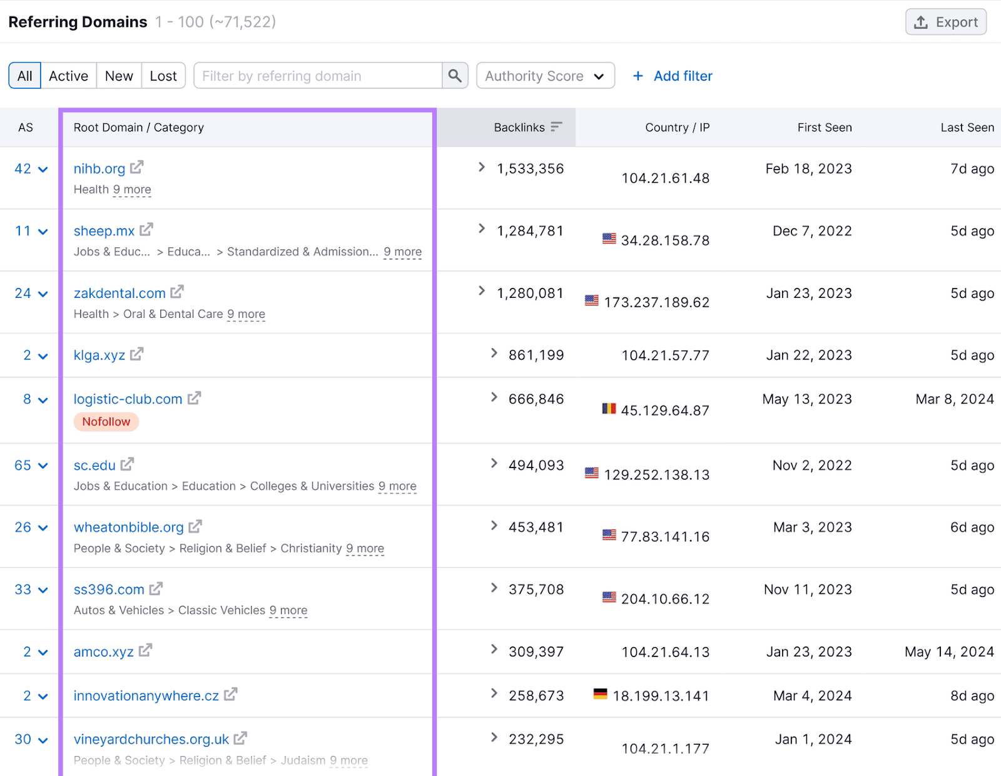Open '9 more' categories under zakdental.com
This screenshot has height=776, width=1001.
click(246, 314)
